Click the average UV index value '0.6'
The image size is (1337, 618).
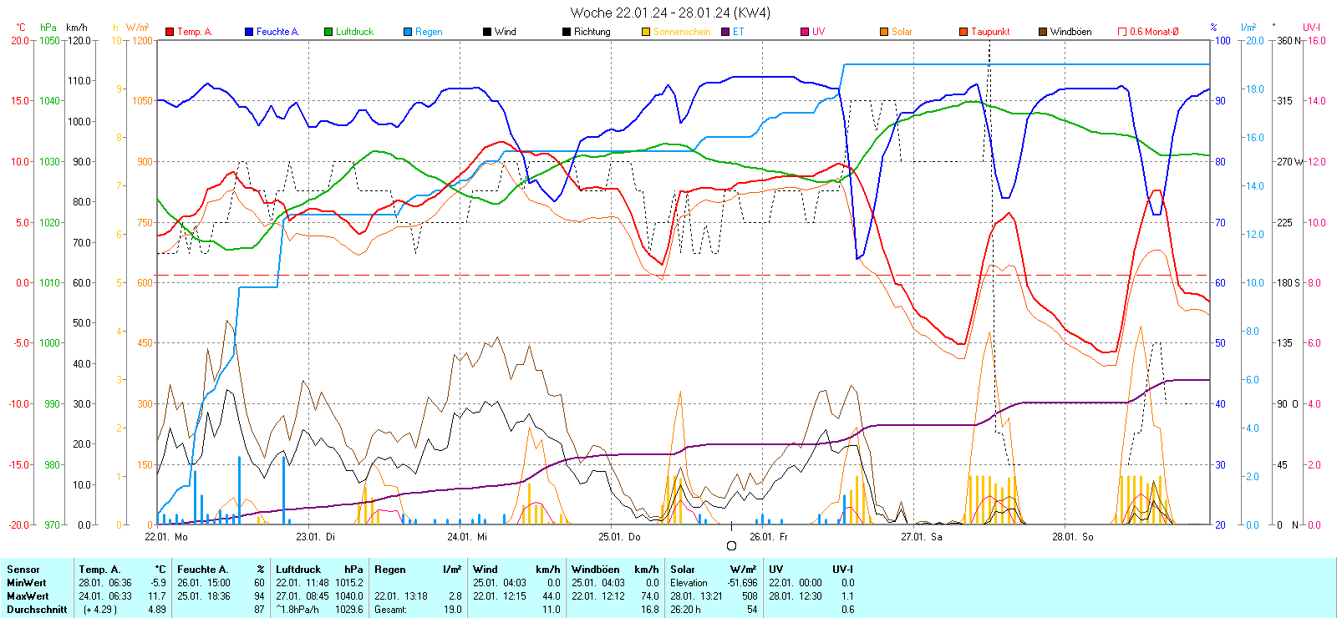tap(847, 610)
